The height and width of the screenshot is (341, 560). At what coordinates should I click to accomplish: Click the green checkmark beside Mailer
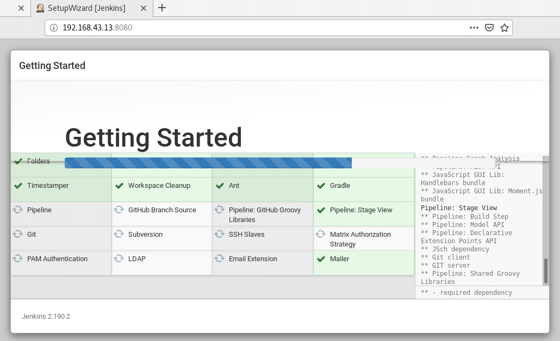pyautogui.click(x=321, y=260)
